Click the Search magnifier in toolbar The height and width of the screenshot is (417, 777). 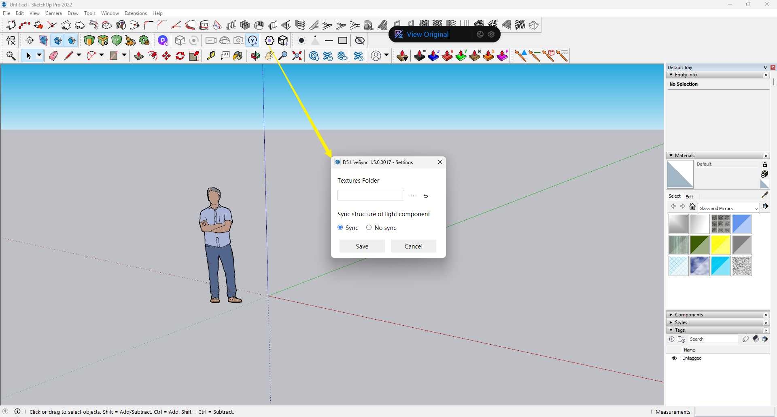11,56
